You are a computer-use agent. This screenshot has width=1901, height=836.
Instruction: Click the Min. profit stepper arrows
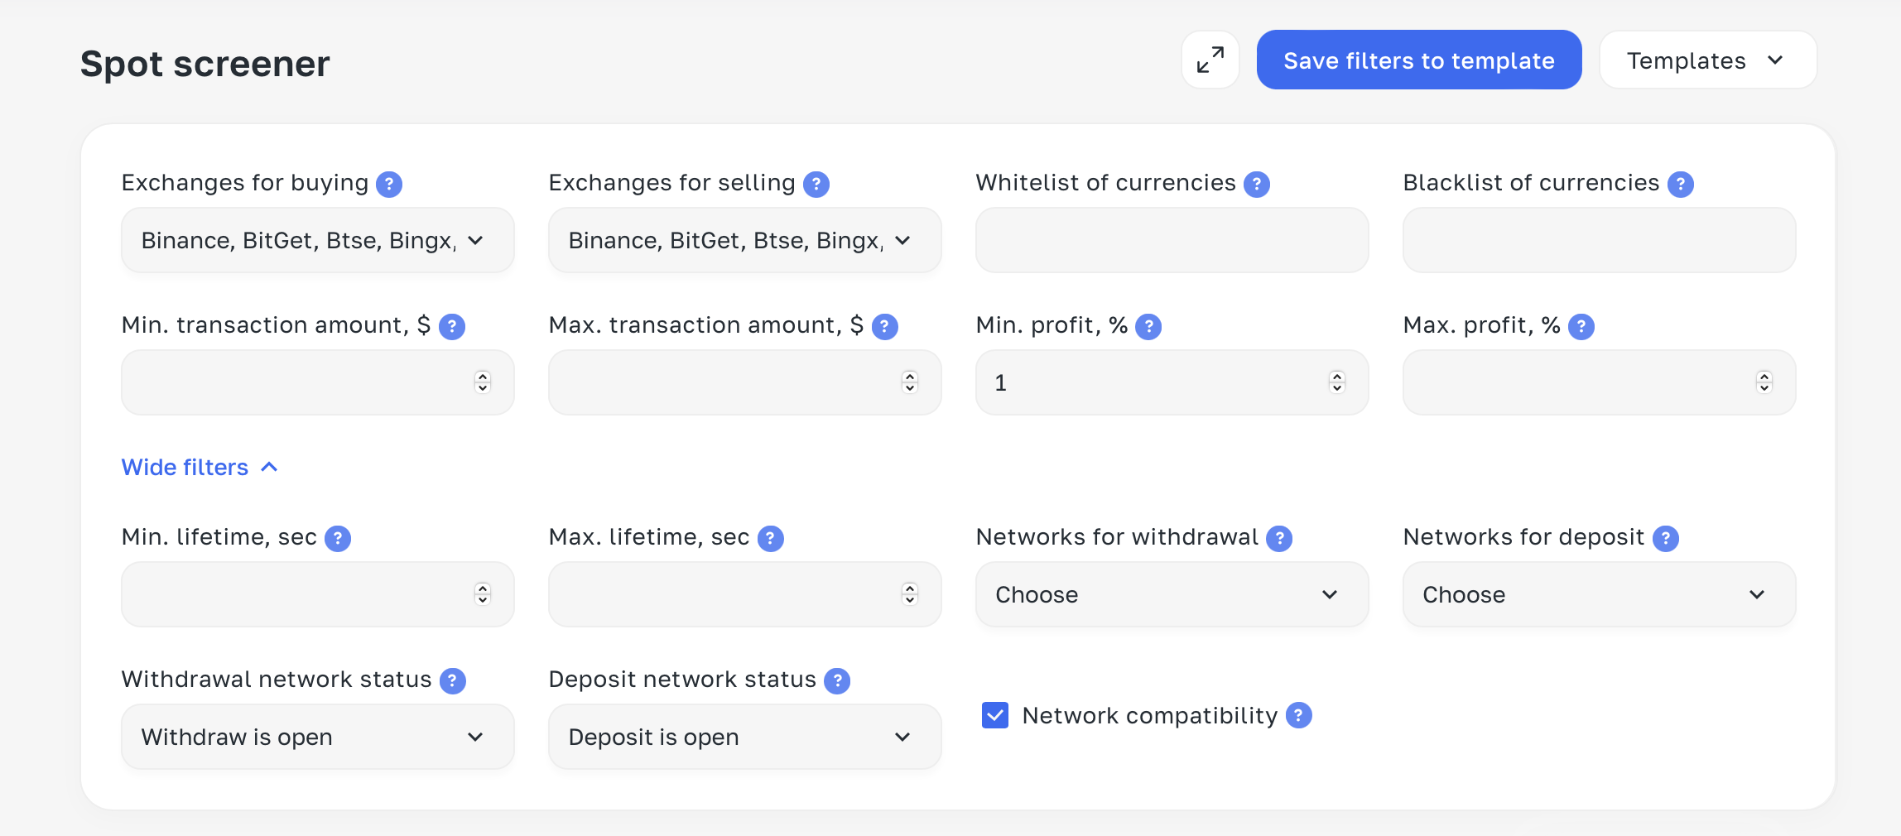coord(1337,382)
